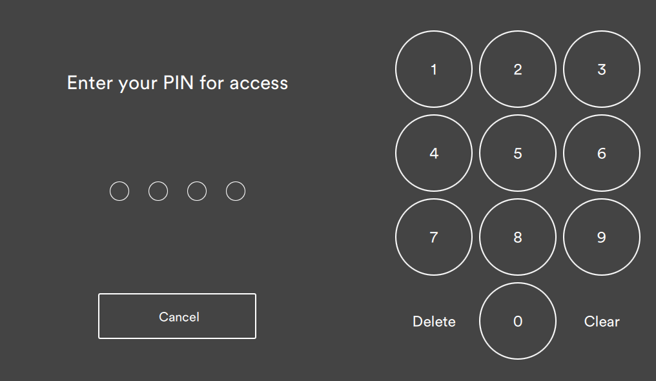Click Clear to reset the PIN

pos(602,322)
